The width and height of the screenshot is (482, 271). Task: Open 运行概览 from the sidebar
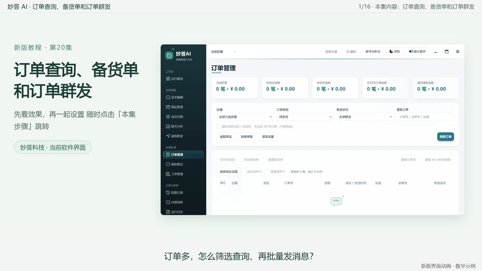tap(175, 79)
